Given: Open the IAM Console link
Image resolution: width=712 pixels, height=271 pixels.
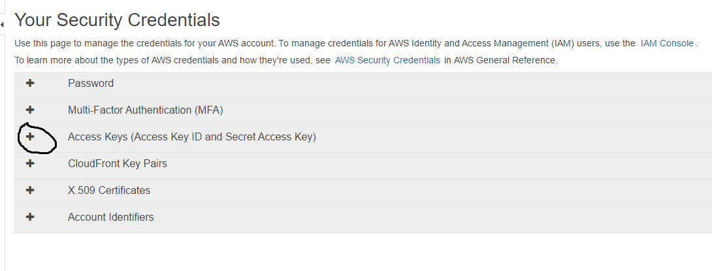Looking at the screenshot, I should [x=667, y=44].
